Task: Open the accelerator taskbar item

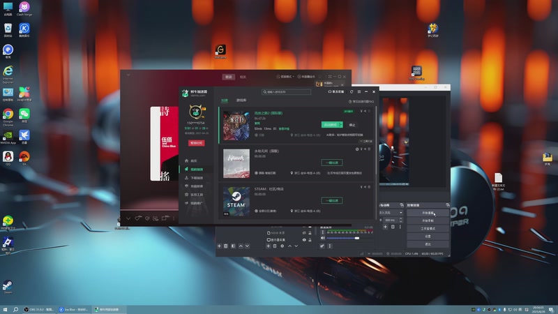Action: [110, 309]
